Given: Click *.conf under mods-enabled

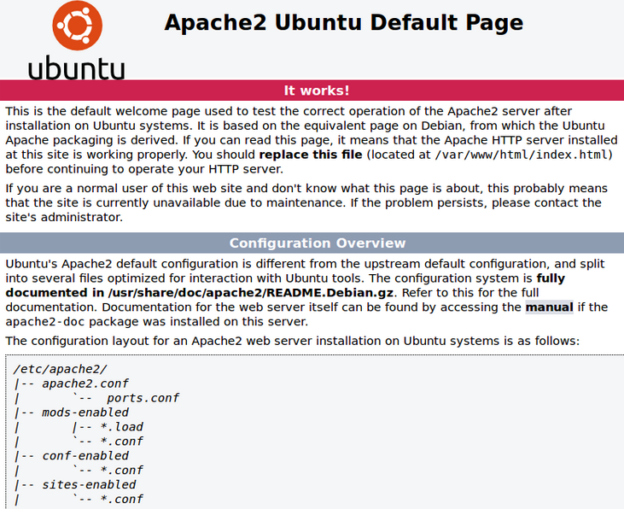Looking at the screenshot, I should [x=121, y=442].
